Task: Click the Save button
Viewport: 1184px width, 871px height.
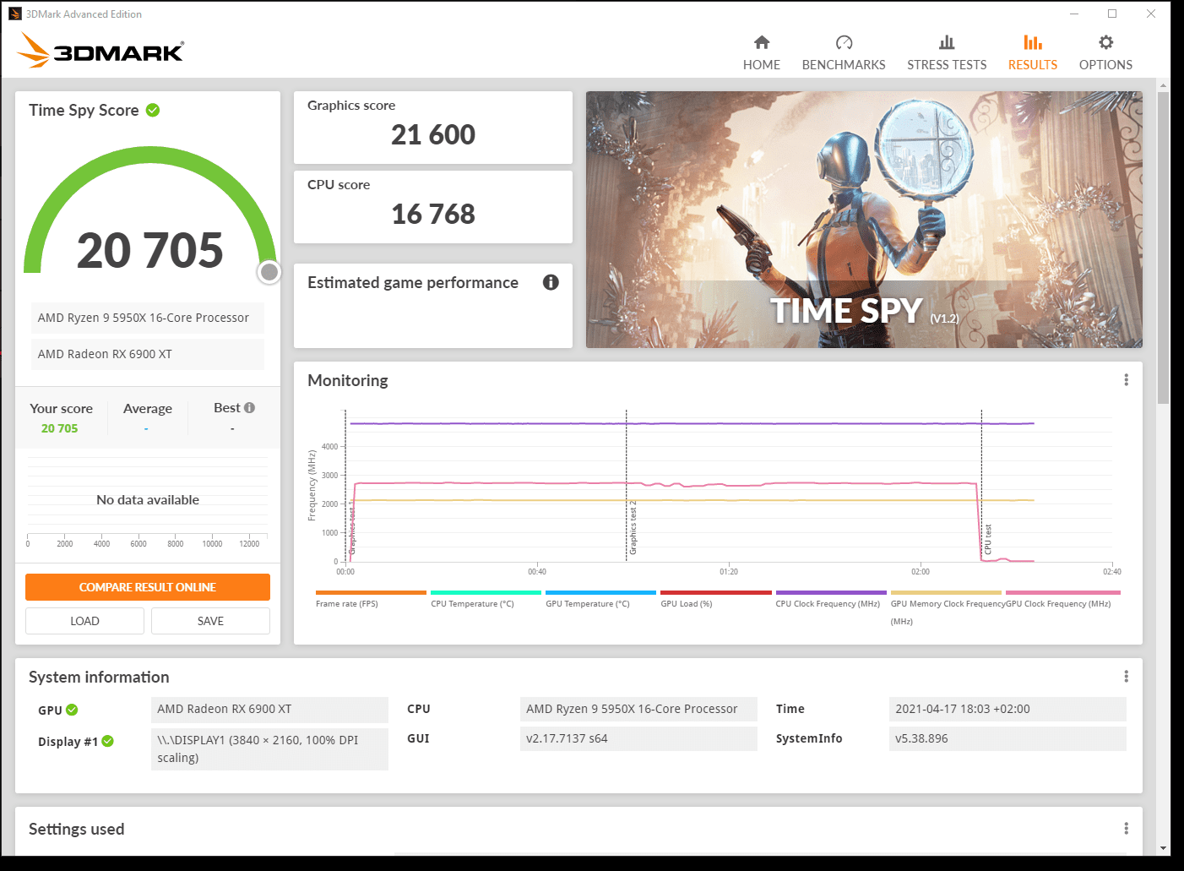Action: 210,621
